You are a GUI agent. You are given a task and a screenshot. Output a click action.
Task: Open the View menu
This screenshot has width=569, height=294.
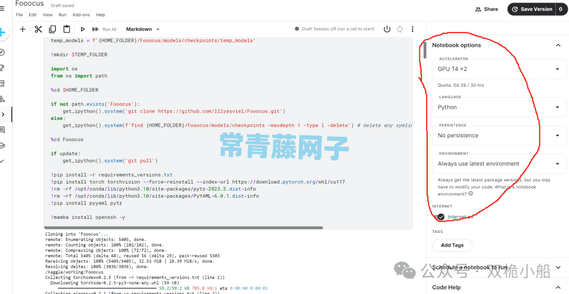[x=47, y=15]
